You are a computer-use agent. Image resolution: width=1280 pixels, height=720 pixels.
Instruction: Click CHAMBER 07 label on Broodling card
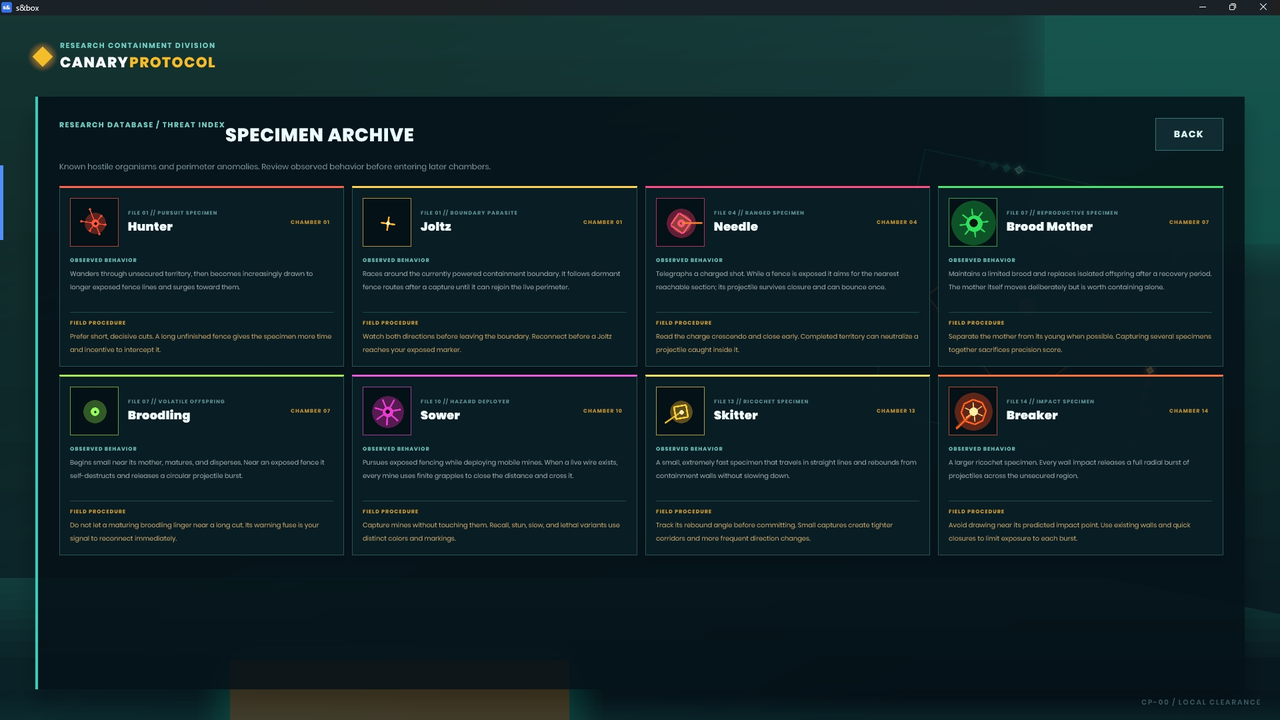(x=310, y=411)
